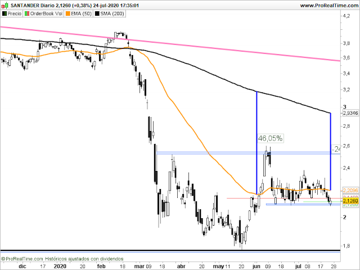This screenshot has height=270, width=360.
Task: Open the www.ProRealTime.com link
Action: (x=329, y=6)
